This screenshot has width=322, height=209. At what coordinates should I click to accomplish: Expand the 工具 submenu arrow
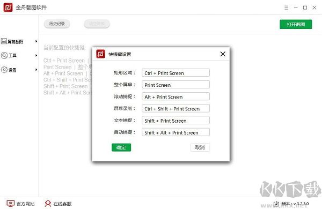[36, 55]
